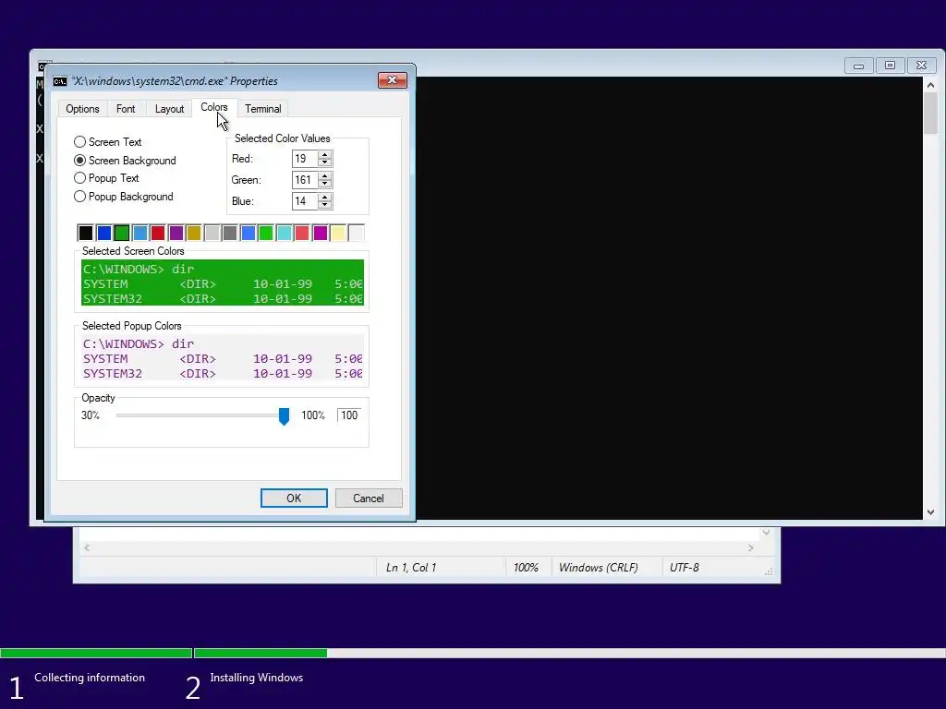Pick the white color swatch
The image size is (946, 709).
pyautogui.click(x=356, y=233)
